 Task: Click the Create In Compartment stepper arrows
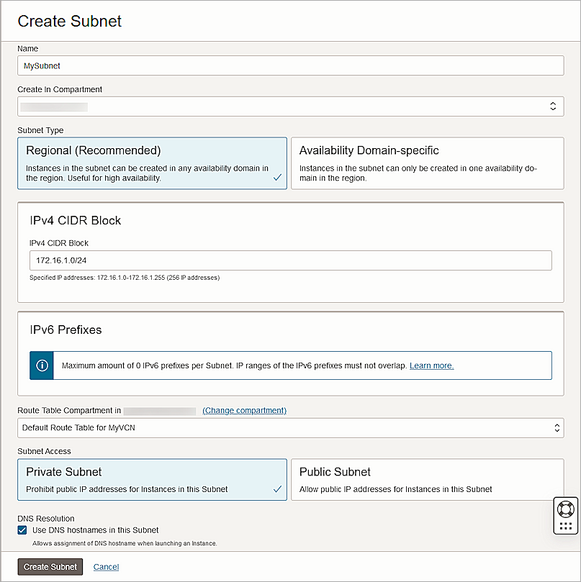[x=553, y=106]
